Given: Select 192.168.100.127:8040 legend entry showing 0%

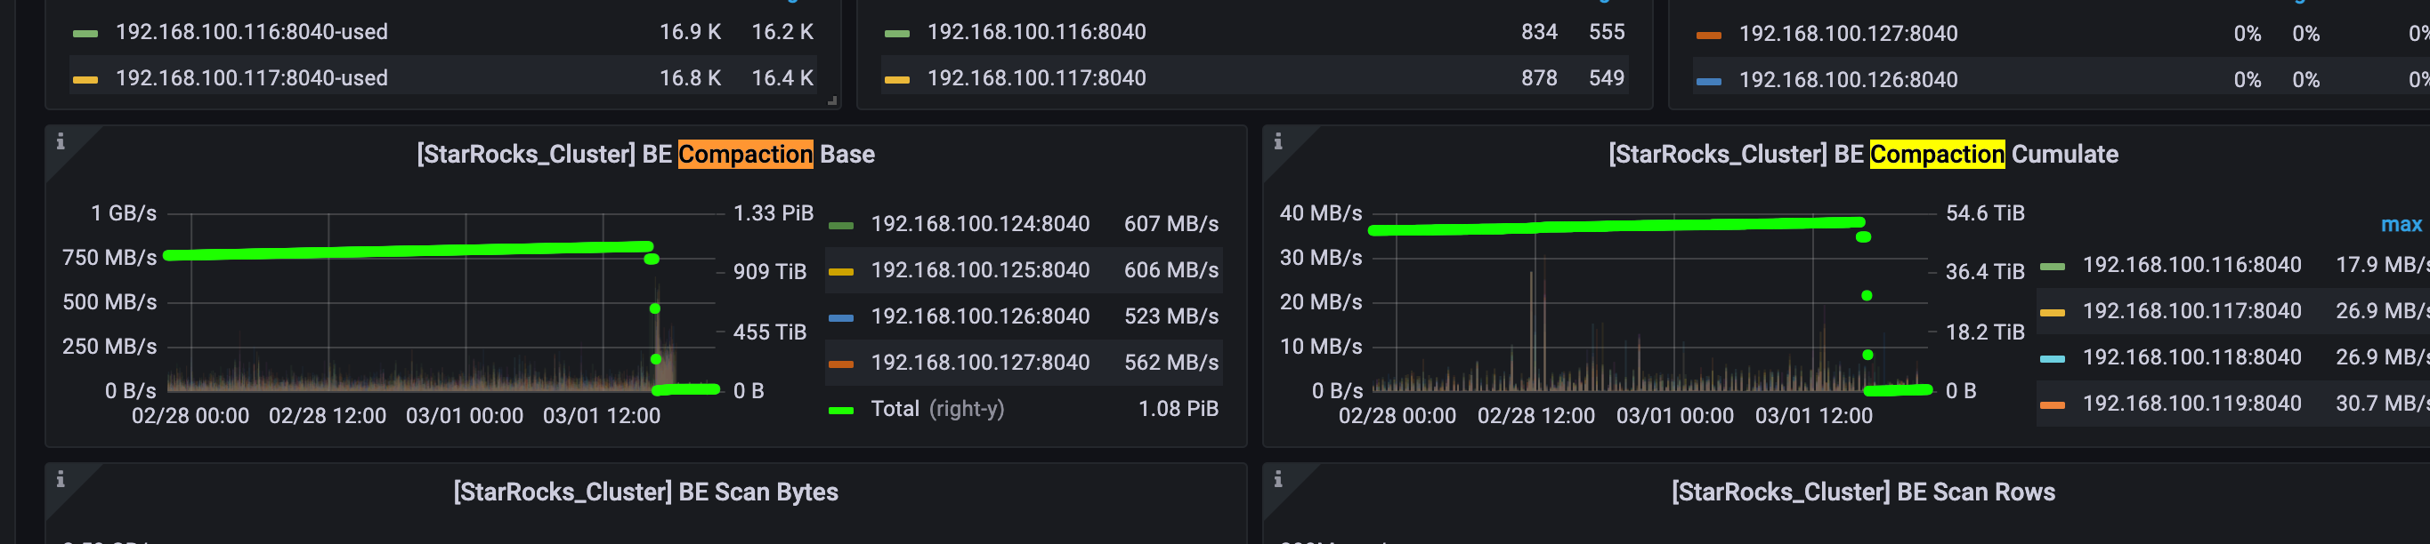Looking at the screenshot, I should pyautogui.click(x=1848, y=34).
